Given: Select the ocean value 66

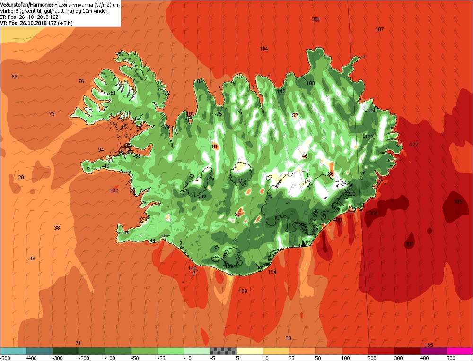Looking at the screenshot, I should coord(15,77).
